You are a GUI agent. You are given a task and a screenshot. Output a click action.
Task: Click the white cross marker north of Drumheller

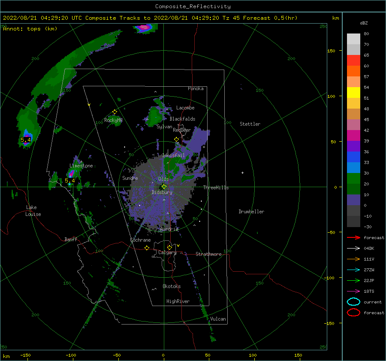242,173
